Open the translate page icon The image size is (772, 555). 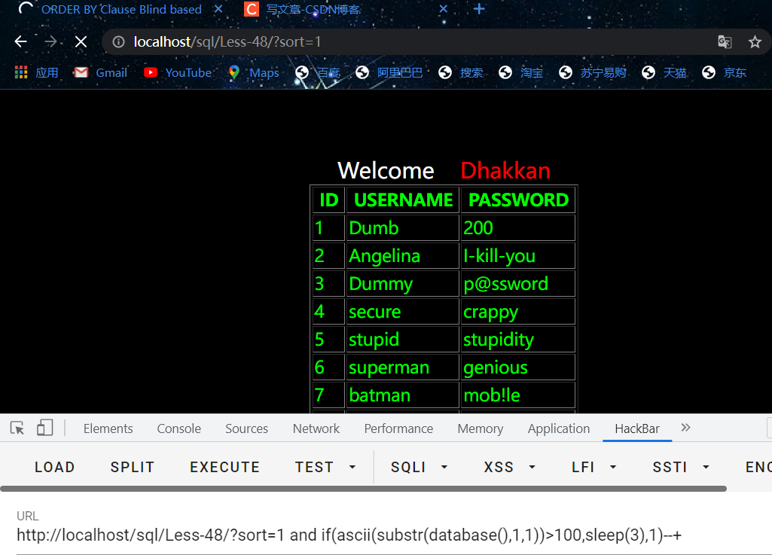[x=725, y=42]
